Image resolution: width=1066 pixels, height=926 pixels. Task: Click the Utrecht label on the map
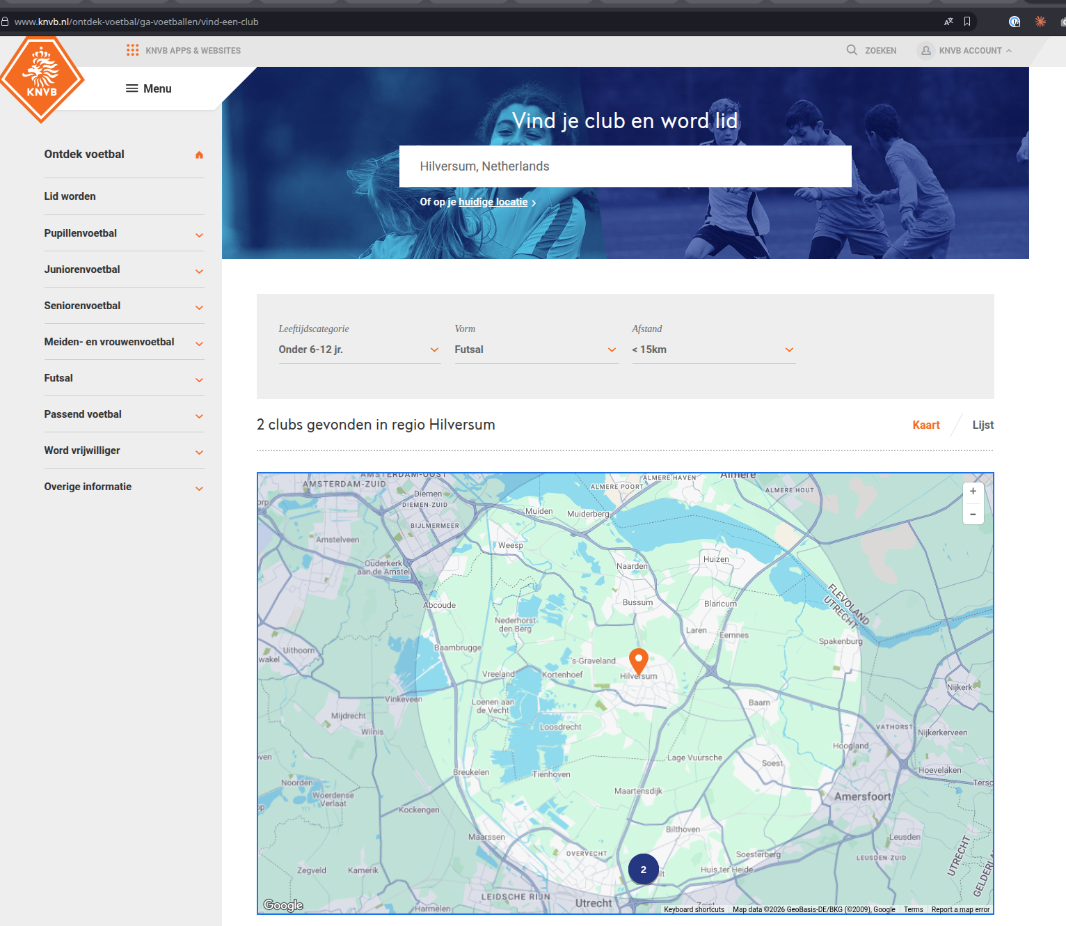594,903
